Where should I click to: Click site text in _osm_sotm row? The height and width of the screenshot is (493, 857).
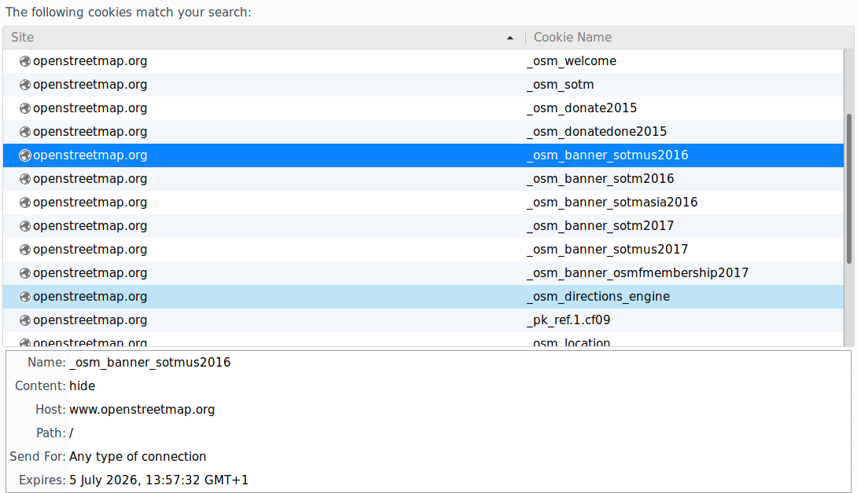(90, 85)
